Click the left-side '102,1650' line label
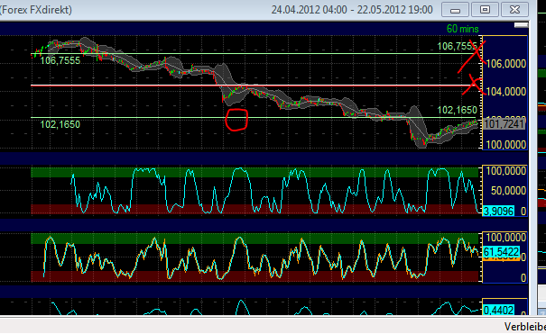 [x=60, y=124]
